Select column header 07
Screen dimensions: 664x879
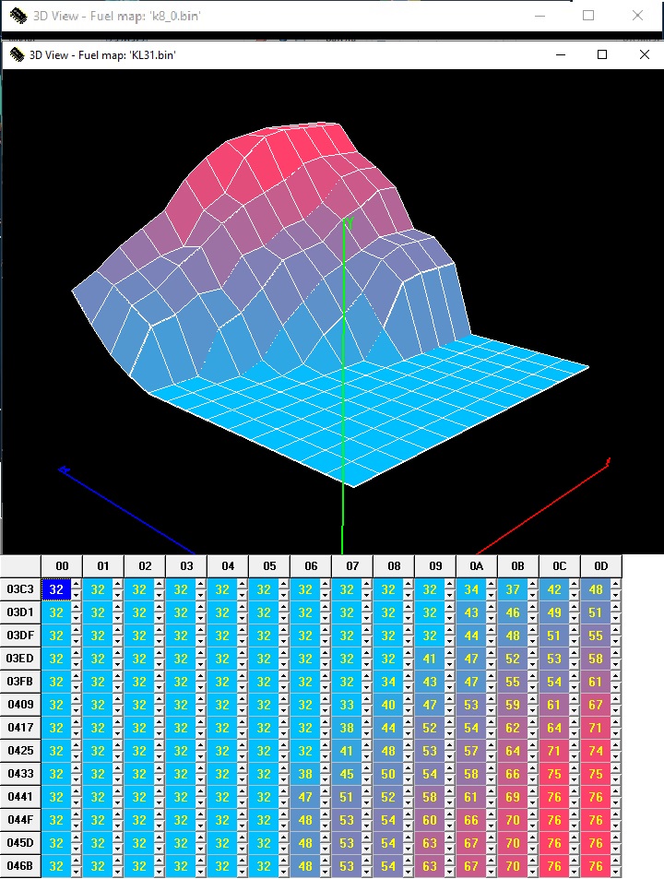tap(351, 565)
